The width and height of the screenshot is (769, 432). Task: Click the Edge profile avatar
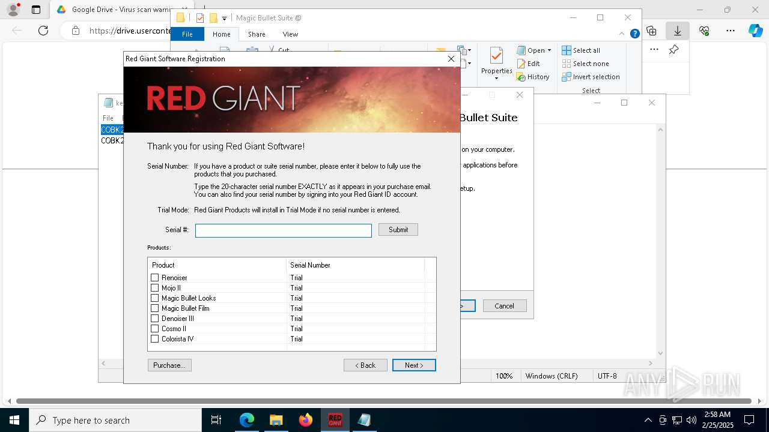tap(13, 10)
